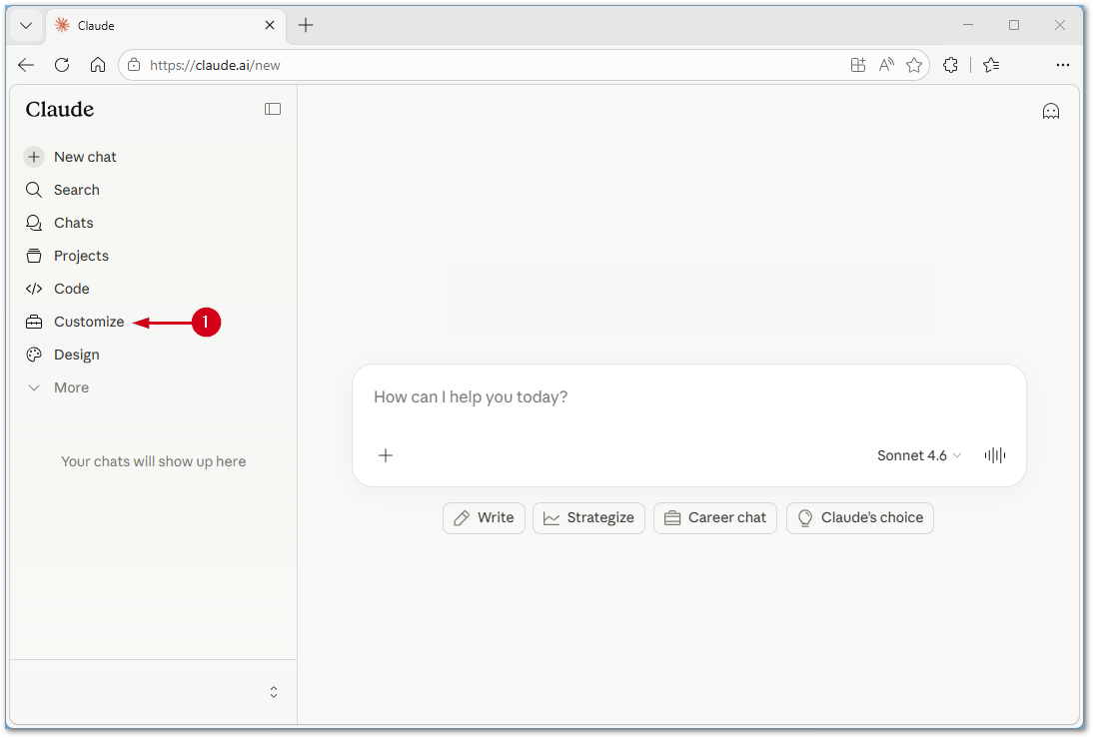
Task: Click the Customize toolbox icon
Action: (x=33, y=322)
